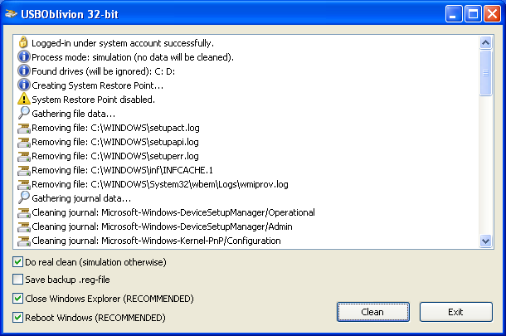Disable Reboot Windows option
506x336 pixels.
[x=18, y=317]
